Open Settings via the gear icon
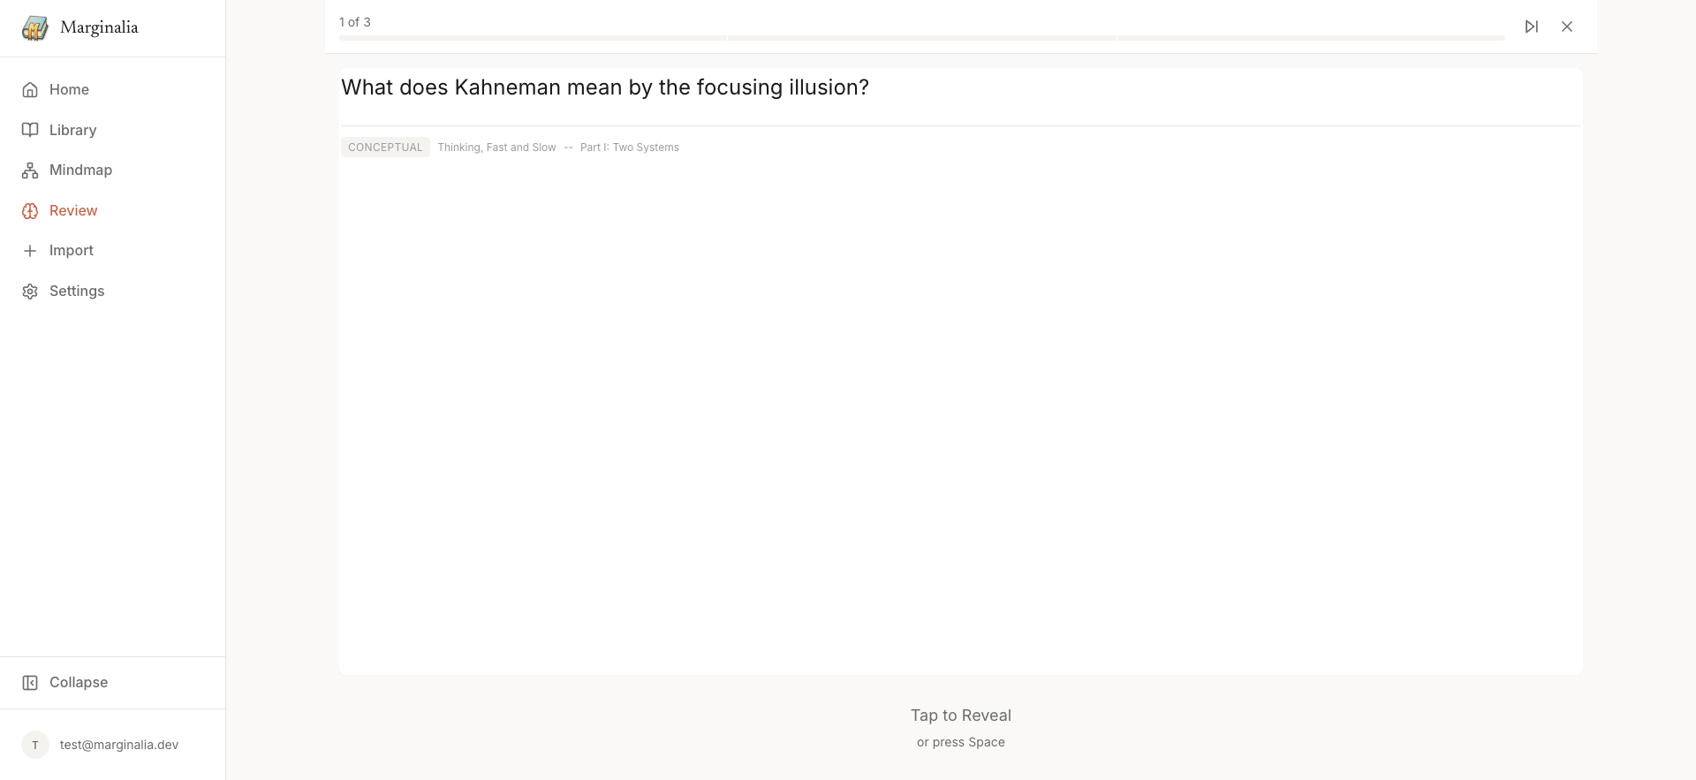The width and height of the screenshot is (1696, 780). 30,292
